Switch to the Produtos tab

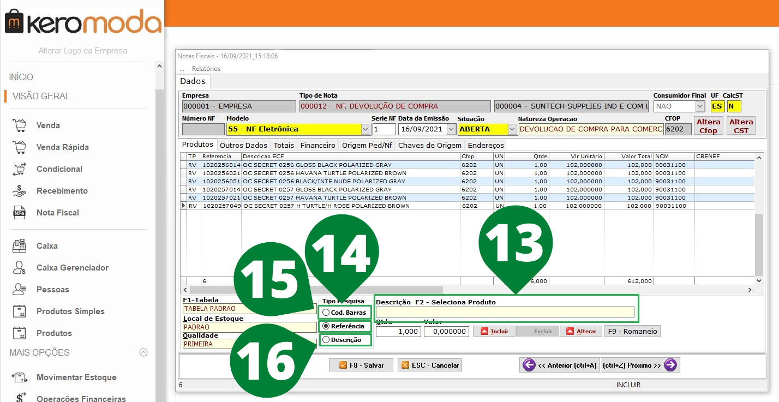[x=197, y=145]
